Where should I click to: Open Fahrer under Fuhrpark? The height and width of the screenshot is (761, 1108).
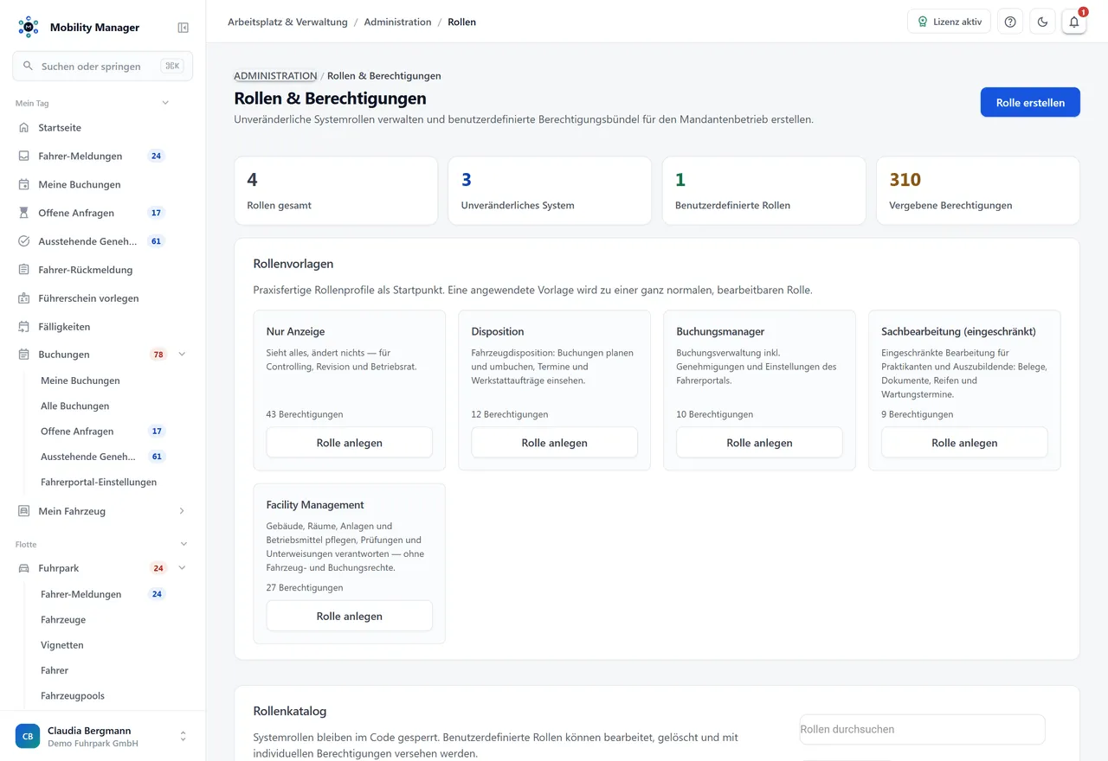coord(55,670)
